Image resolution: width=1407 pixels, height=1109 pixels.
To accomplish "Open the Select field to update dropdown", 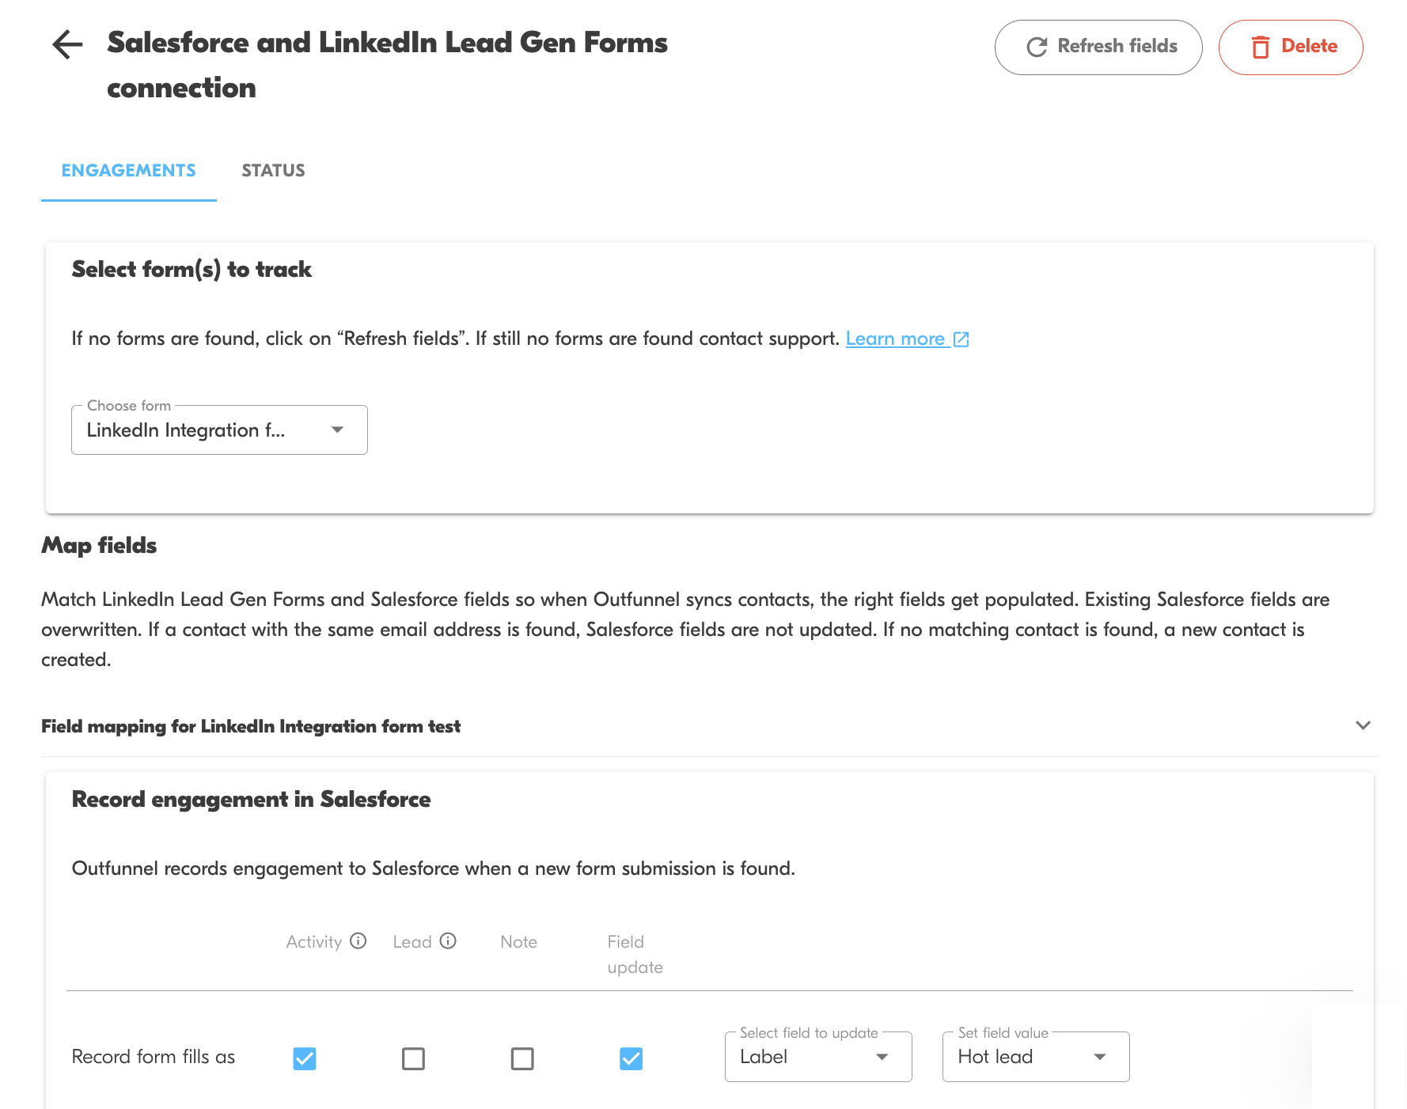I will click(x=817, y=1057).
